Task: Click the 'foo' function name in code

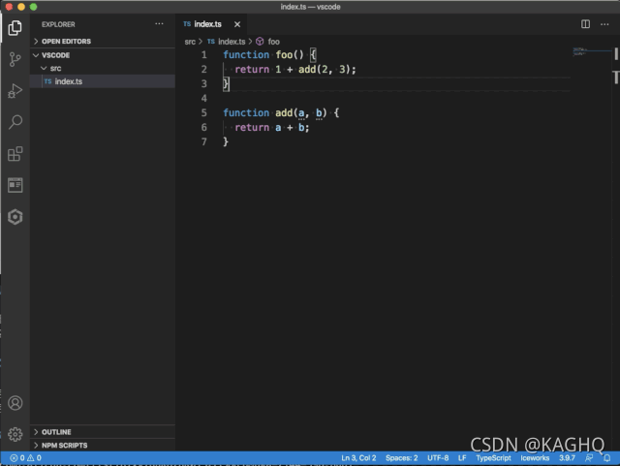Action: [x=284, y=54]
